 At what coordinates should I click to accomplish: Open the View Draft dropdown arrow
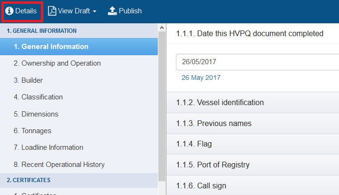(x=95, y=11)
